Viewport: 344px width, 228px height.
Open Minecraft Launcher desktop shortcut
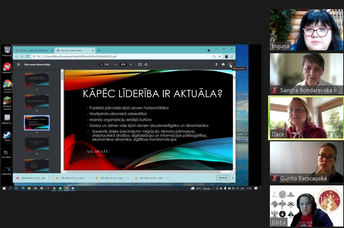pos(7,103)
